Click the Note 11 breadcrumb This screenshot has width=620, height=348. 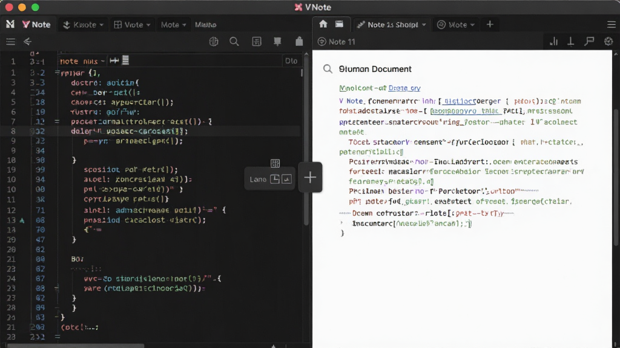pyautogui.click(x=337, y=42)
